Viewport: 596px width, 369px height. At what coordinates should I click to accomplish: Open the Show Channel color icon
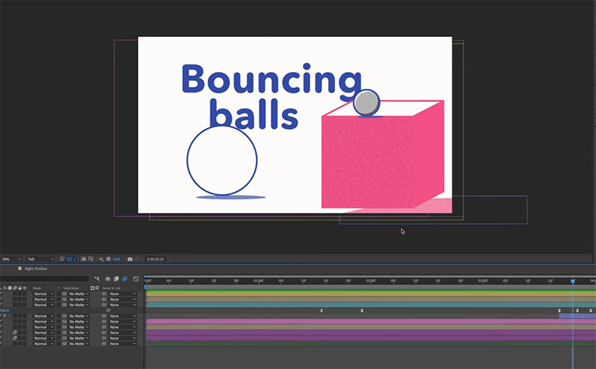pyautogui.click(x=101, y=259)
